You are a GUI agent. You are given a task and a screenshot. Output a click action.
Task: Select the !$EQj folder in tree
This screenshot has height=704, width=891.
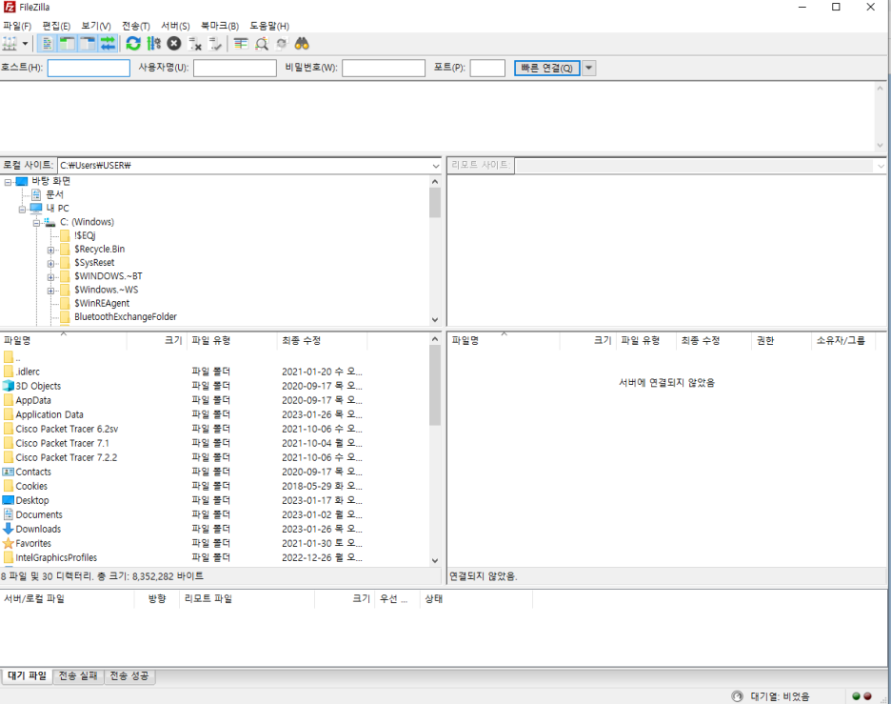[85, 235]
